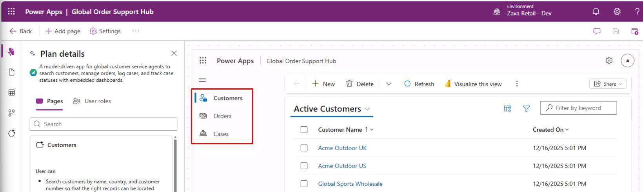This screenshot has height=192, width=643.
Task: Select Customers in the site navigation
Action: (x=222, y=98)
